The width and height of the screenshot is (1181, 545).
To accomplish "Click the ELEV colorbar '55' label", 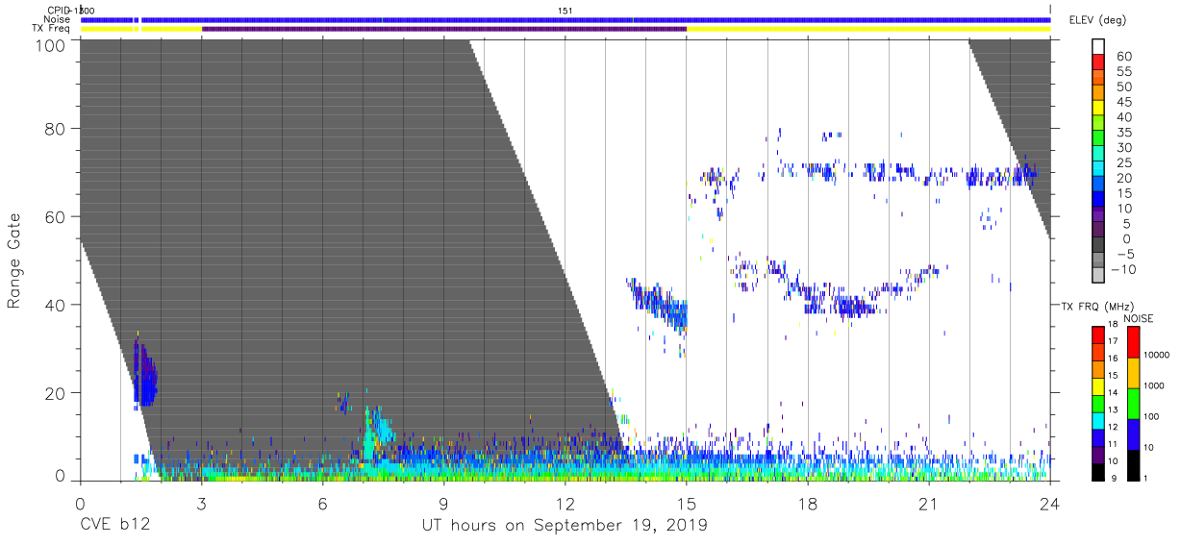I will 1122,72.
